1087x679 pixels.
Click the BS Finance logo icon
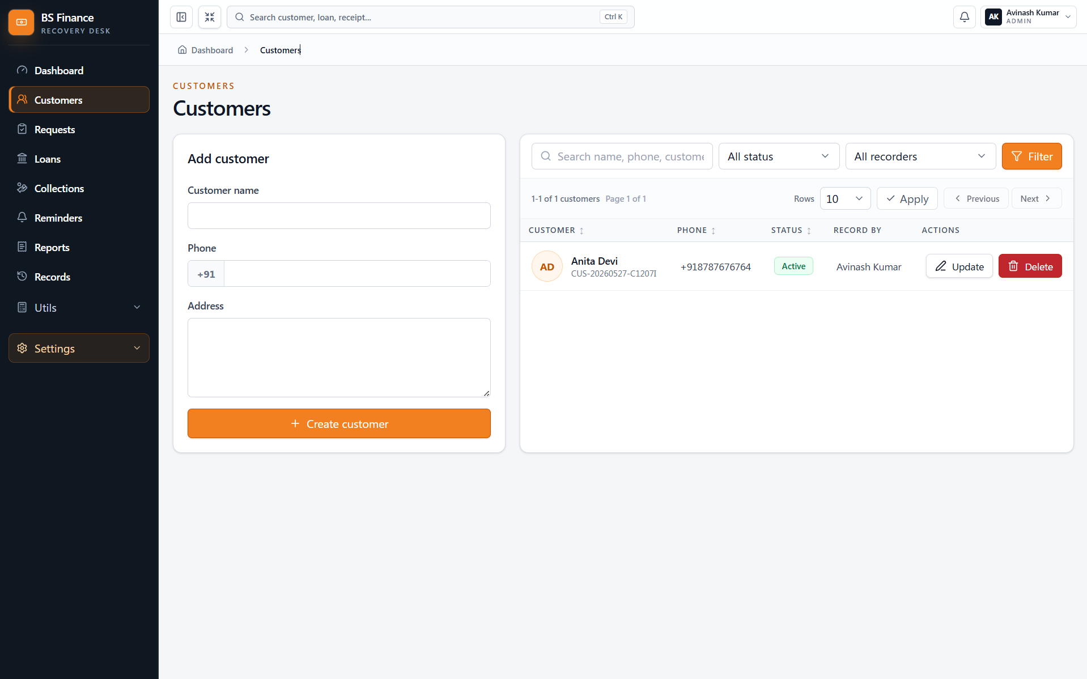(22, 23)
